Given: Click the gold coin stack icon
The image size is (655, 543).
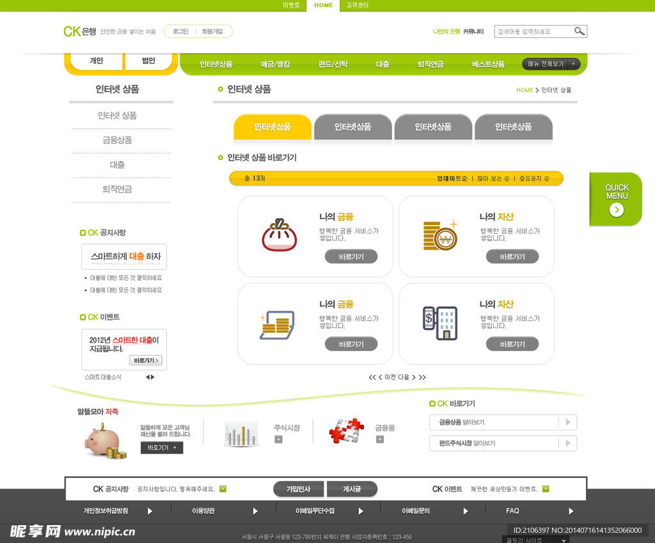Looking at the screenshot, I should (x=440, y=235).
